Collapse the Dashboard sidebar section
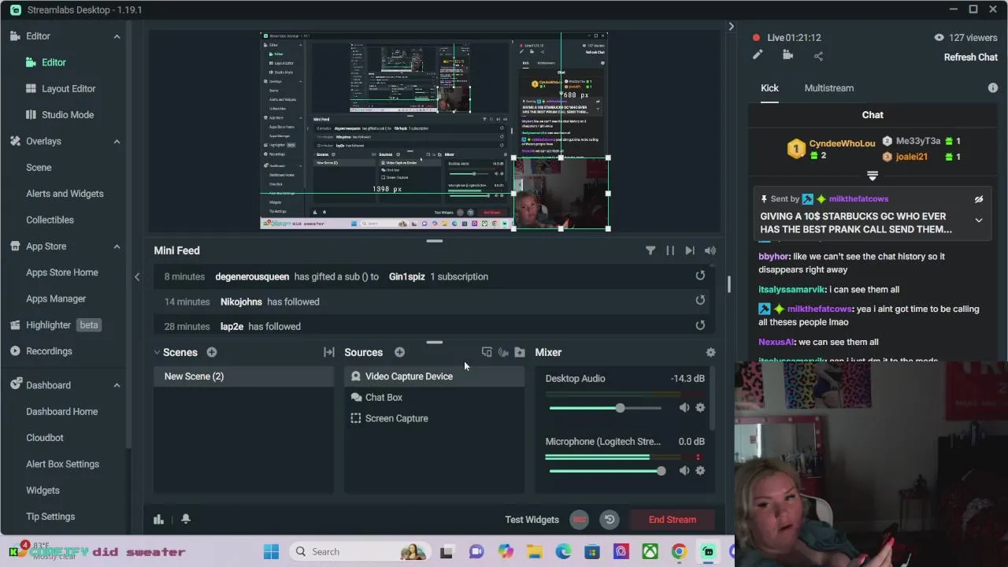The height and width of the screenshot is (567, 1008). pyautogui.click(x=117, y=385)
